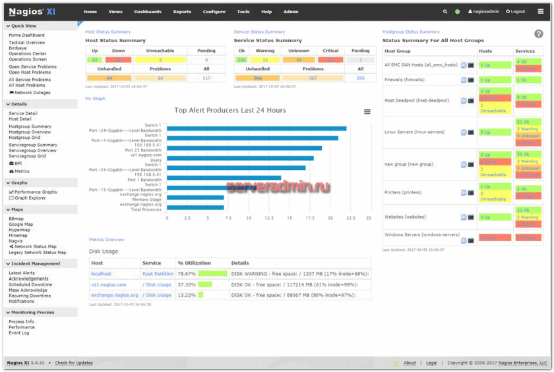The image size is (554, 372).
Task: Open Event Log under Monitoring Process
Action: pyautogui.click(x=19, y=333)
